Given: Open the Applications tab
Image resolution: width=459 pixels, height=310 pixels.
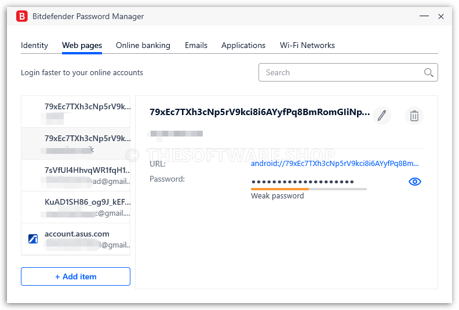Looking at the screenshot, I should 243,45.
